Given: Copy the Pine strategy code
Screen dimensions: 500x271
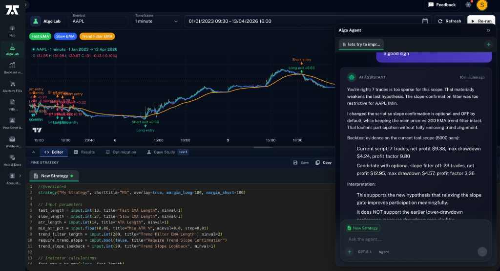Looking at the screenshot, I should (323, 163).
